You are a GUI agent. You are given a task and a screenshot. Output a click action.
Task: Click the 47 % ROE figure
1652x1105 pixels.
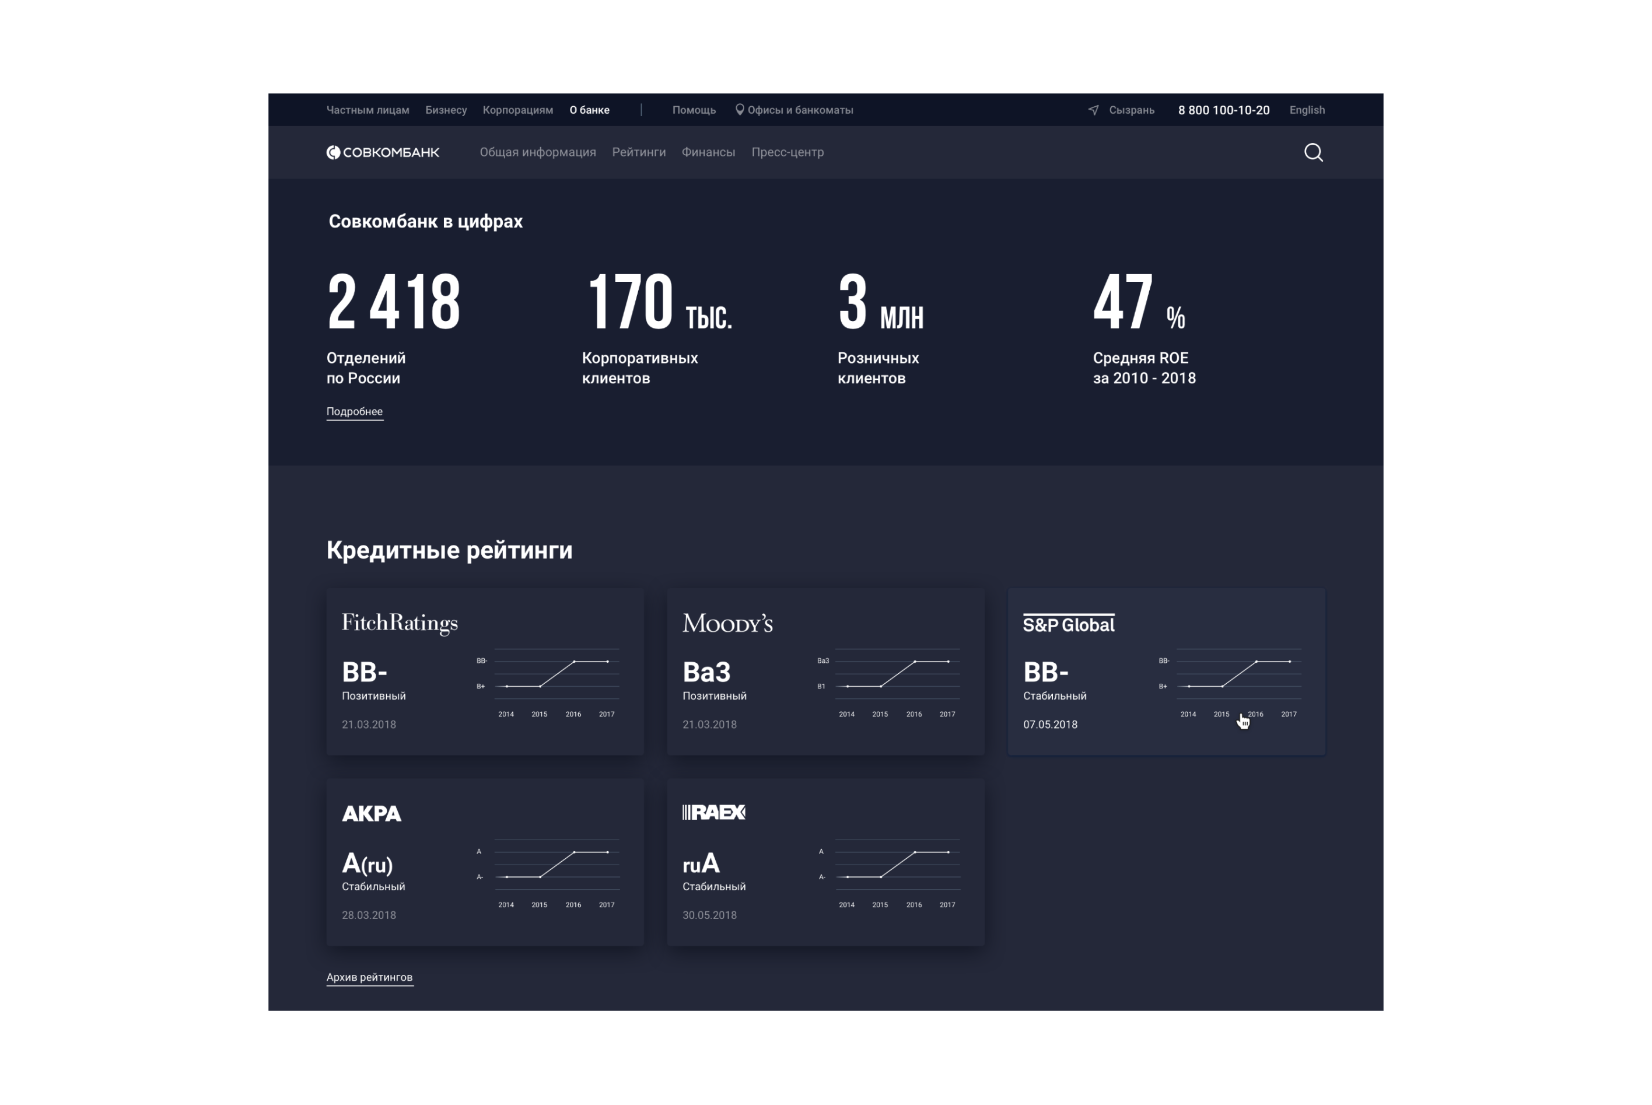tap(1139, 302)
